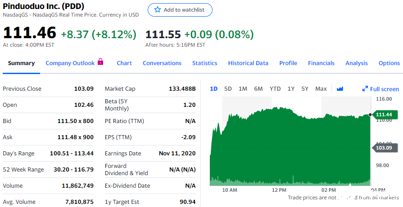Click the 12 PM time axis label
The image size is (403, 207).
pyautogui.click(x=279, y=190)
